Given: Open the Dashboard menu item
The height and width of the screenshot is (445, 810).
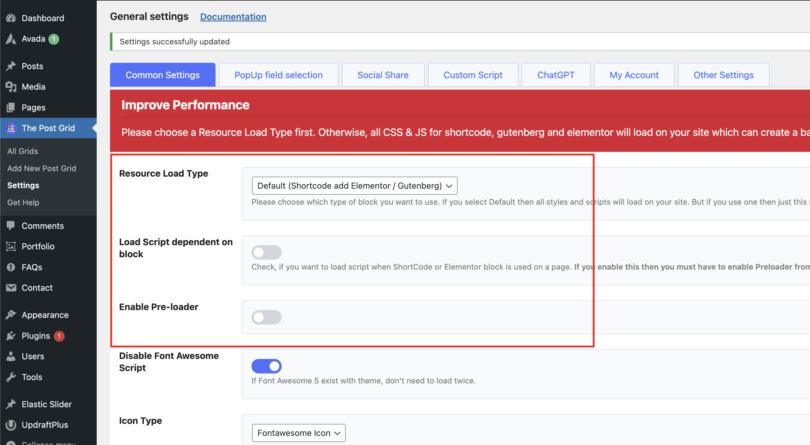Looking at the screenshot, I should [48, 18].
